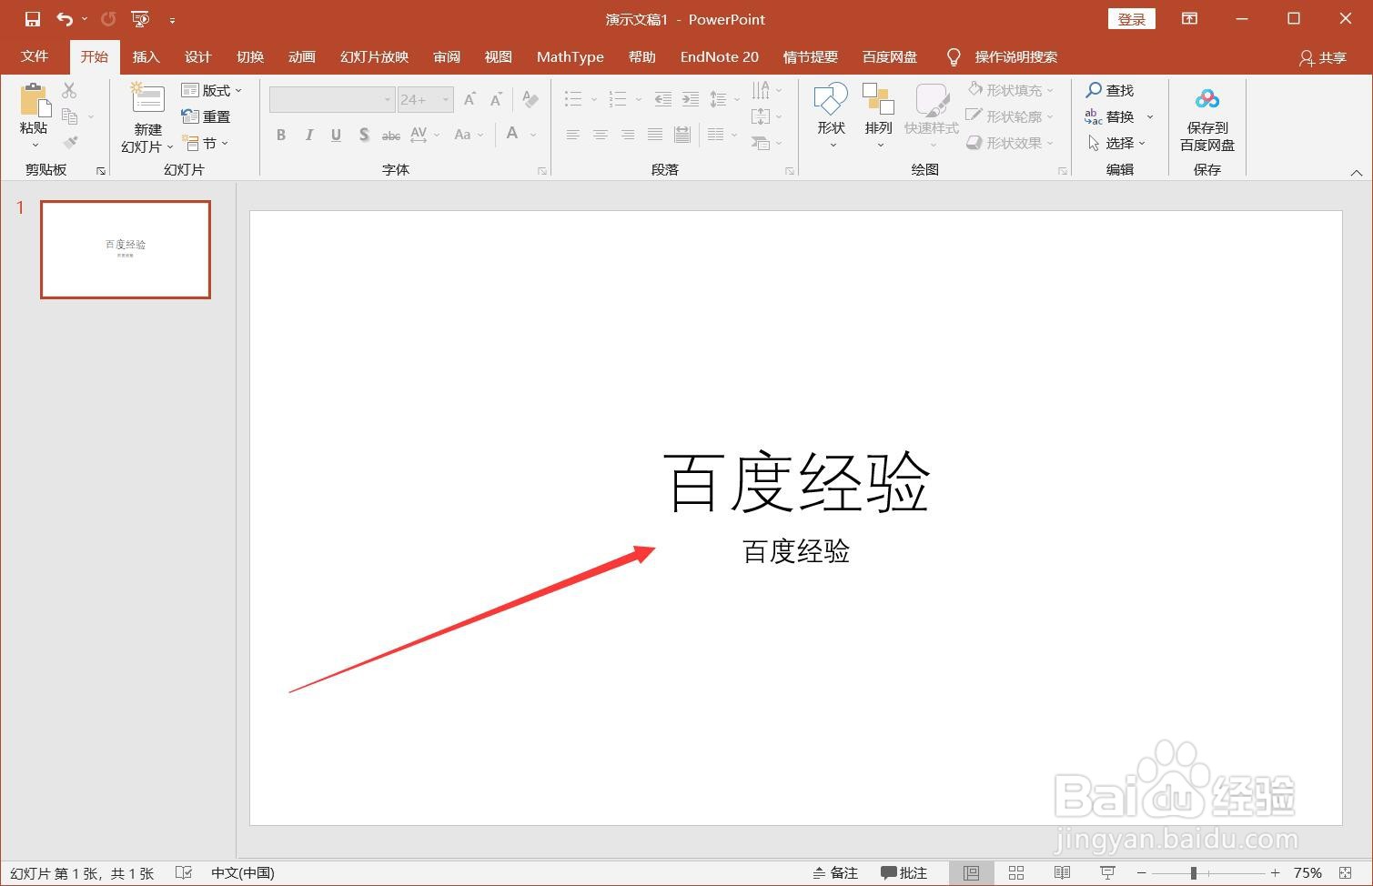Viewport: 1373px width, 886px height.
Task: Click the Cut scissors icon
Action: (x=69, y=90)
